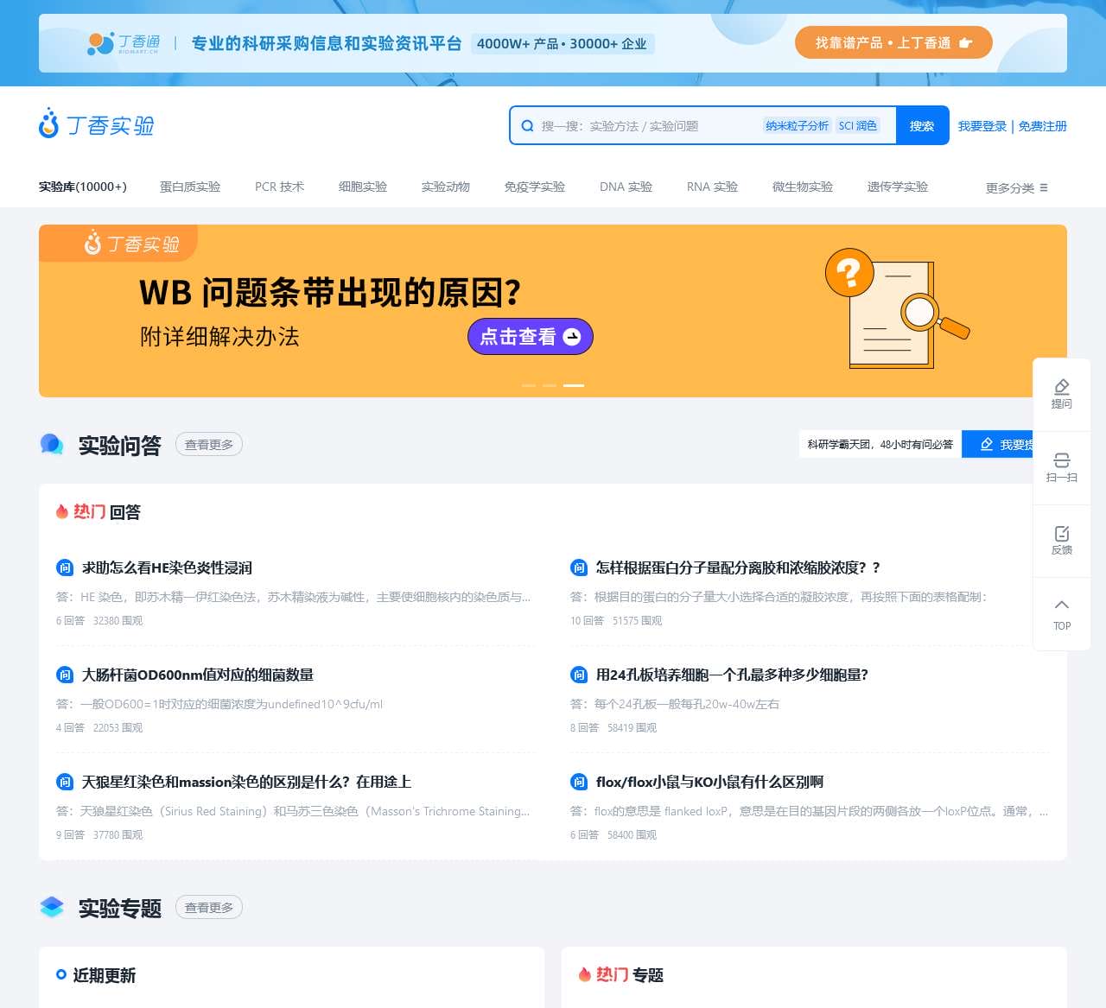
Task: Select the second banner carousel indicator
Action: click(x=550, y=385)
